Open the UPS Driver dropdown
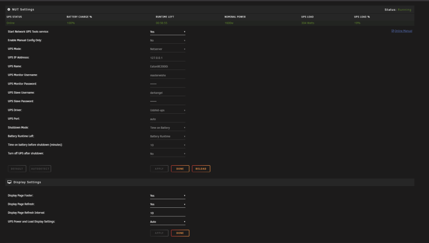Image resolution: width=429 pixels, height=243 pixels. click(167, 110)
